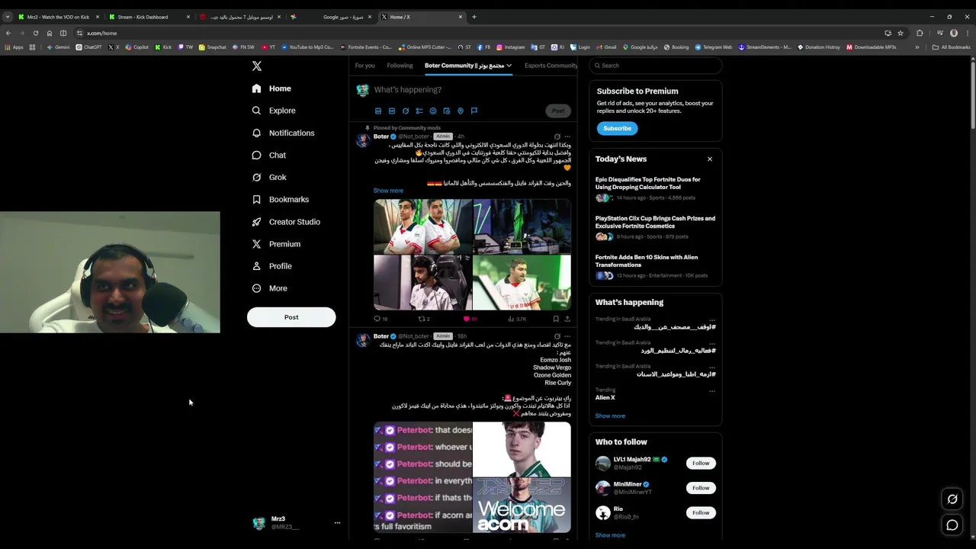Open the Chat messages page

pos(268,155)
